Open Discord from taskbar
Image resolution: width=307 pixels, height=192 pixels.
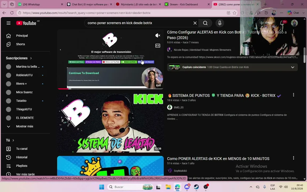point(187,187)
